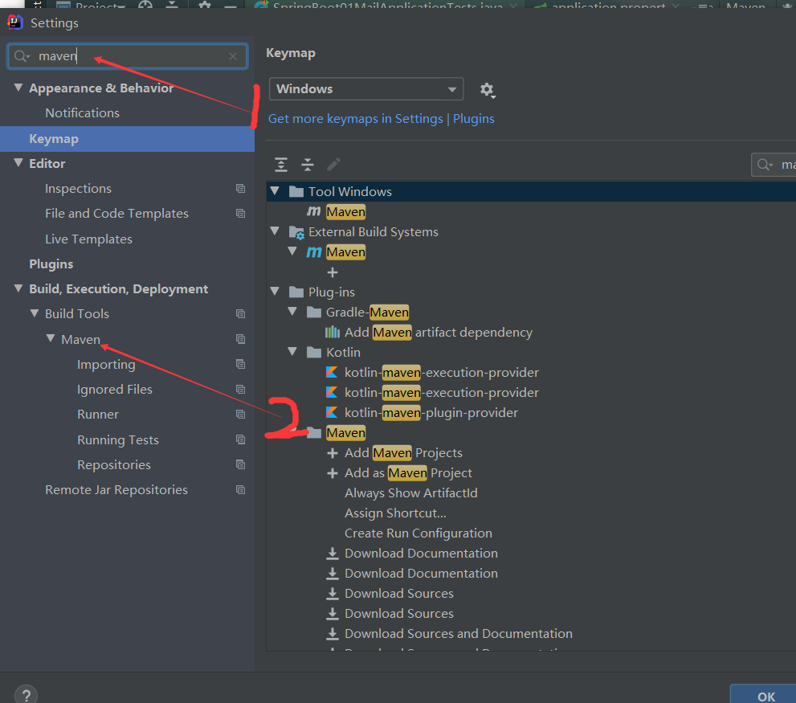Collapse Build, Execution, Deployment section
Screen dimensions: 796x703
coord(18,288)
